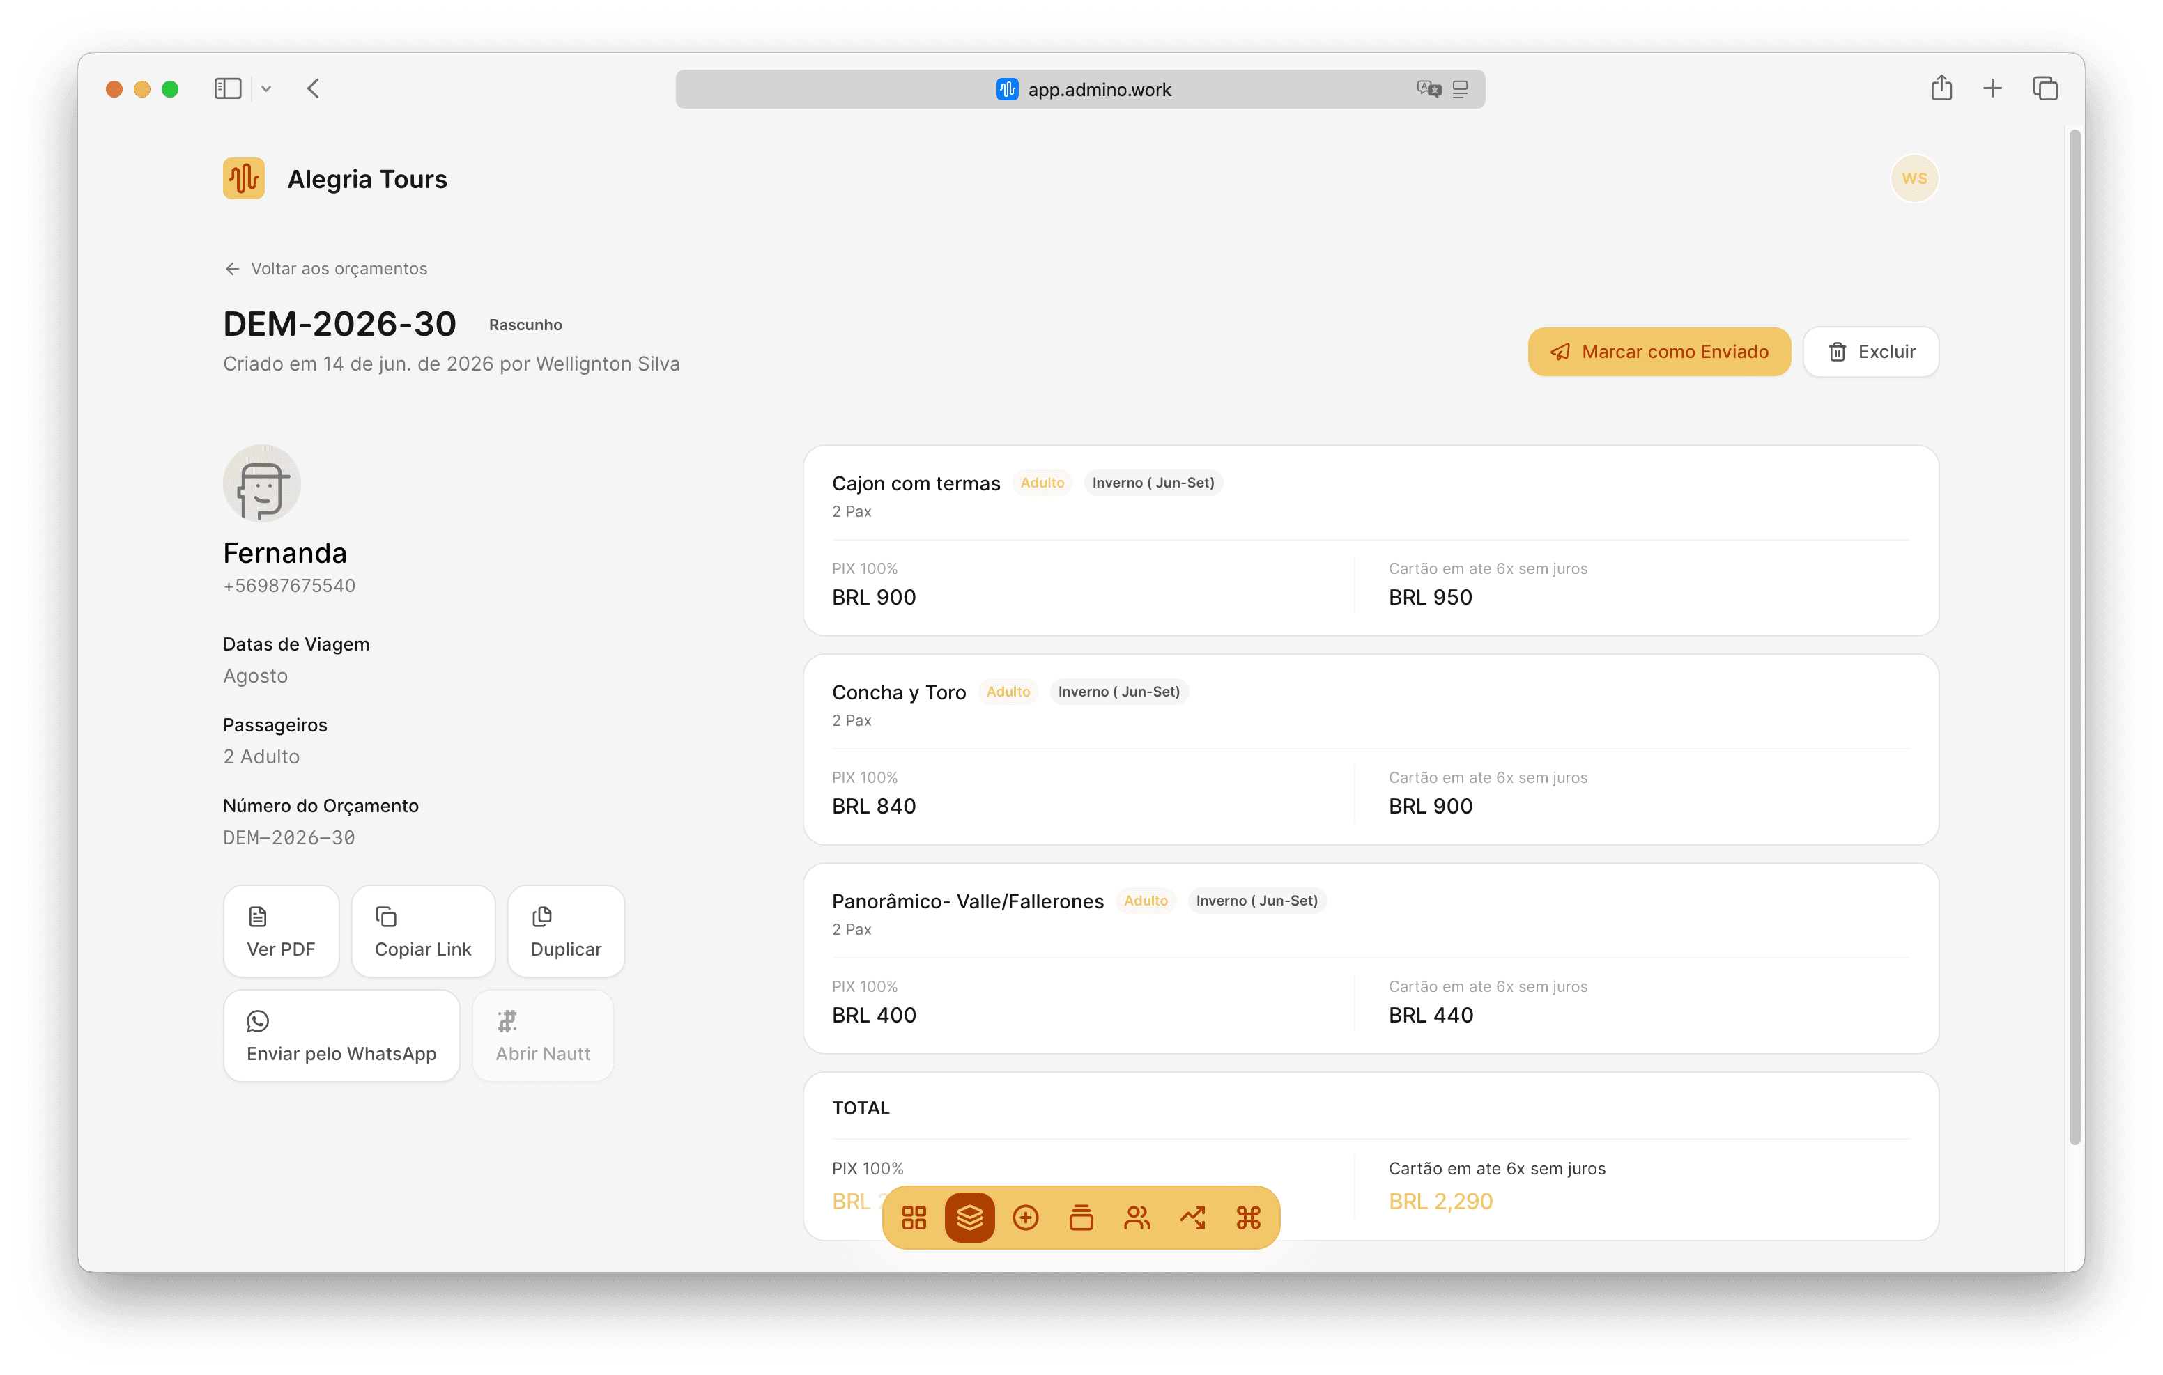The width and height of the screenshot is (2163, 1375).
Task: Click the Alegria Tours title text
Action: click(367, 179)
